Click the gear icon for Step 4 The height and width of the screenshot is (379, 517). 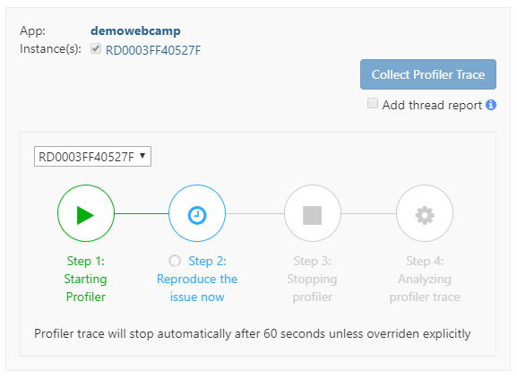coord(425,215)
